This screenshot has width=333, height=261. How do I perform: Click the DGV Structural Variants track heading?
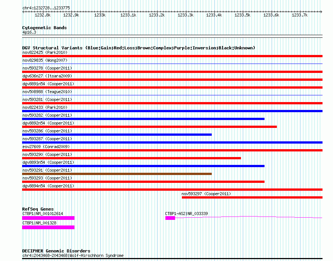[x=138, y=48]
